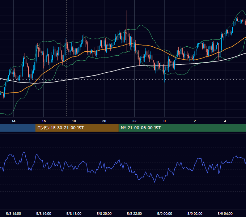Click the '5/8 16:00' time label
The image size is (246, 217).
[44, 213]
